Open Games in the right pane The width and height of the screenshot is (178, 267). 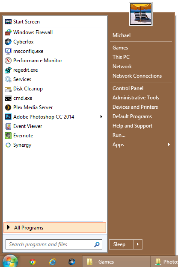(x=120, y=48)
